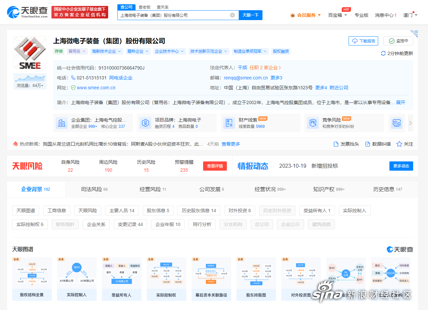Viewport: 428px width, 310px height.
Task: Open the 股东持股图 diagram thumbnail
Action: 256,279
